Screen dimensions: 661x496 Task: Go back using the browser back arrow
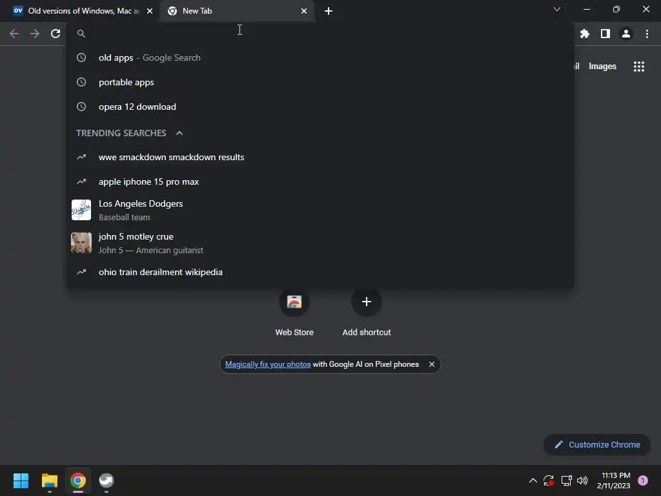(x=14, y=34)
